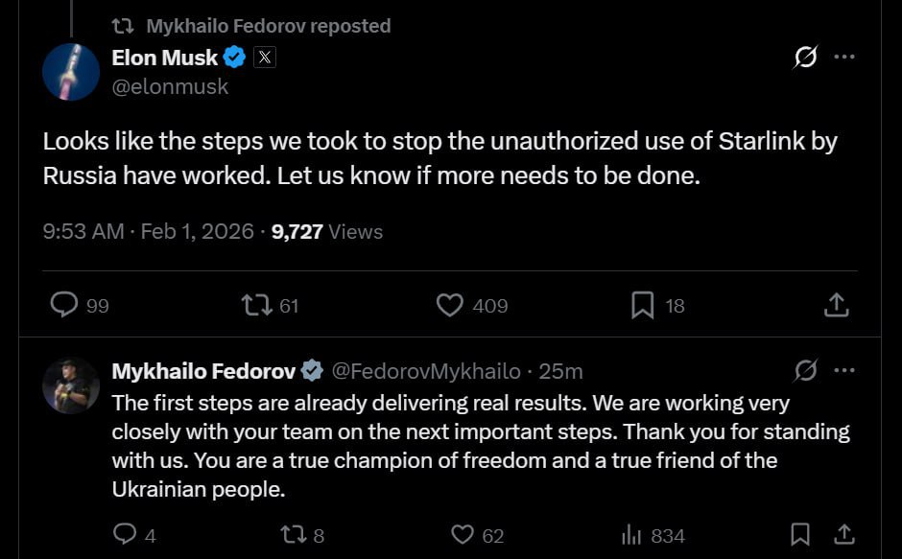
Task: Bookmark Mykhailo Fedorov's reply
Action: point(799,534)
